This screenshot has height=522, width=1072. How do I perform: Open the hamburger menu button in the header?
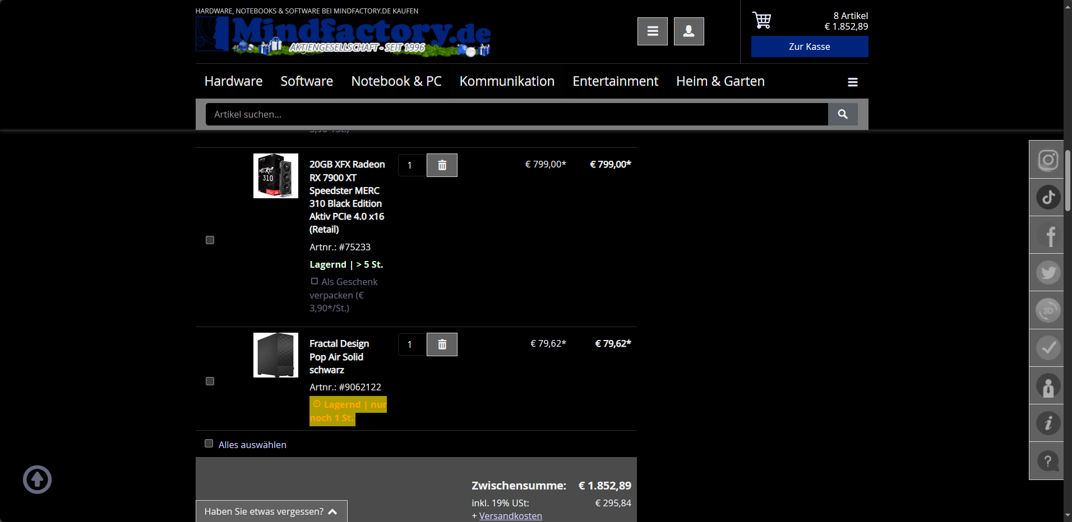pyautogui.click(x=652, y=31)
